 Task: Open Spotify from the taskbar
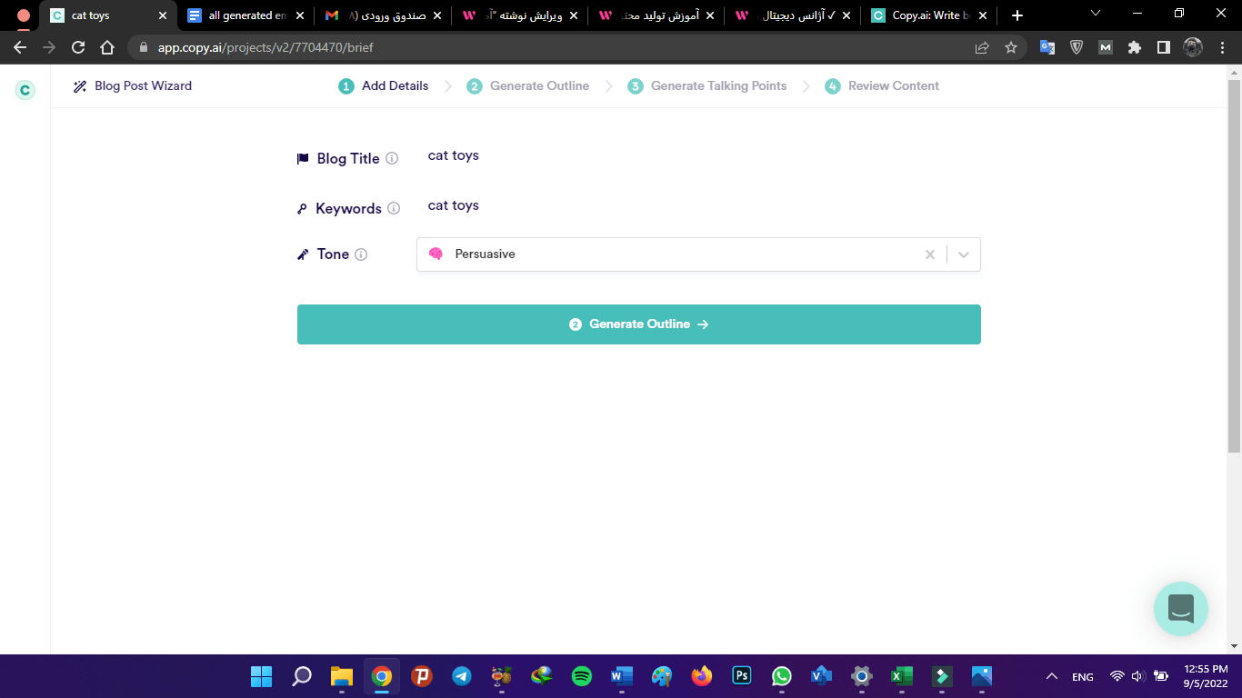tap(582, 676)
